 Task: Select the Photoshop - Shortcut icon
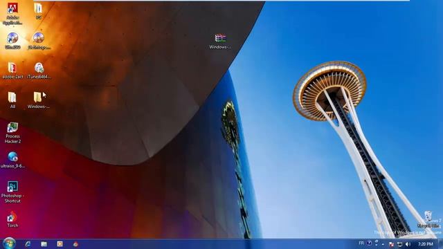(12, 192)
